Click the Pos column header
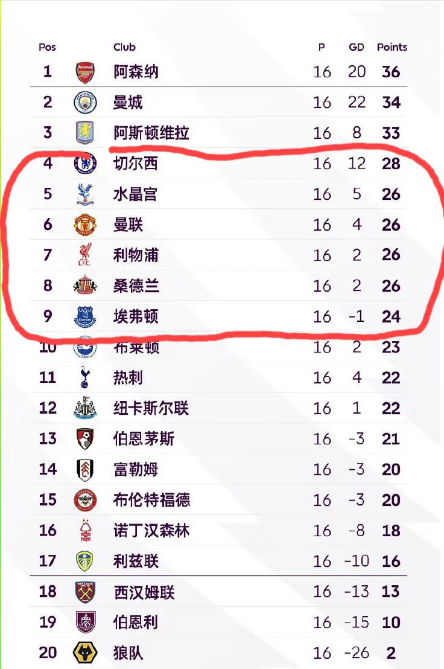444x669 pixels. [x=47, y=47]
